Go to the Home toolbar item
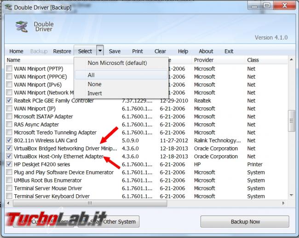 tap(17, 51)
